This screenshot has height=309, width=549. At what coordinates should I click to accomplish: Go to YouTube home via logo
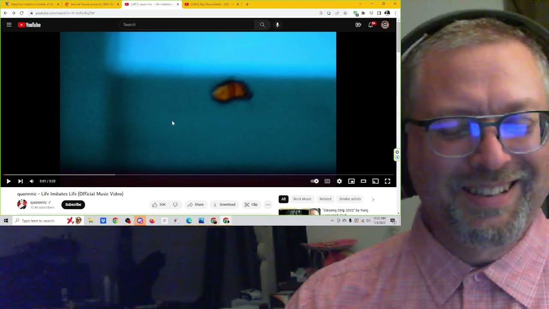tap(29, 25)
